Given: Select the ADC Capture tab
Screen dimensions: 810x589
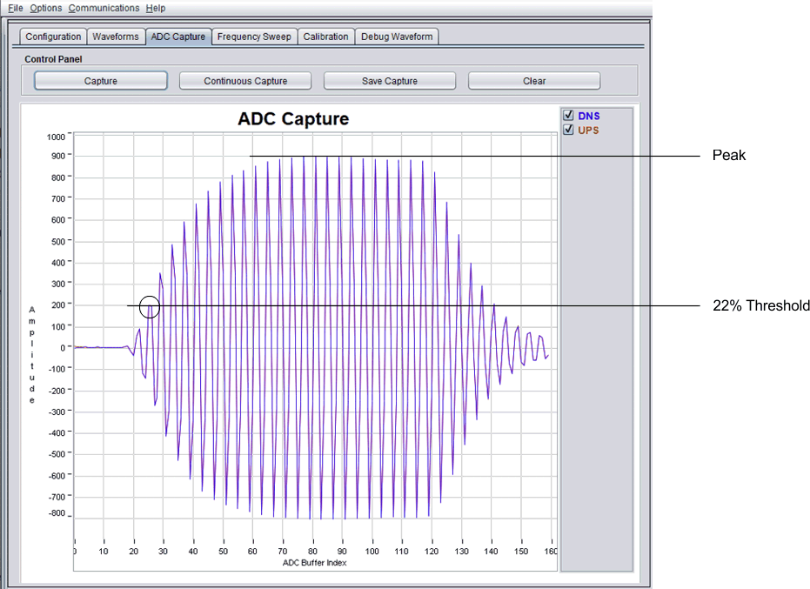Looking at the screenshot, I should coord(178,37).
